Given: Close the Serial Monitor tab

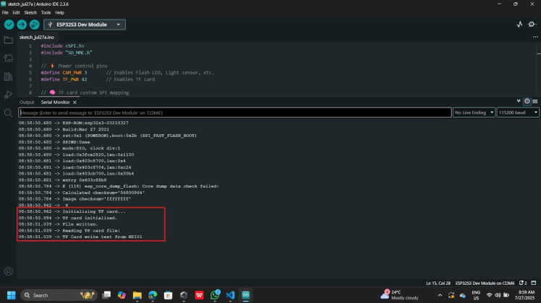Looking at the screenshot, I should [75, 102].
